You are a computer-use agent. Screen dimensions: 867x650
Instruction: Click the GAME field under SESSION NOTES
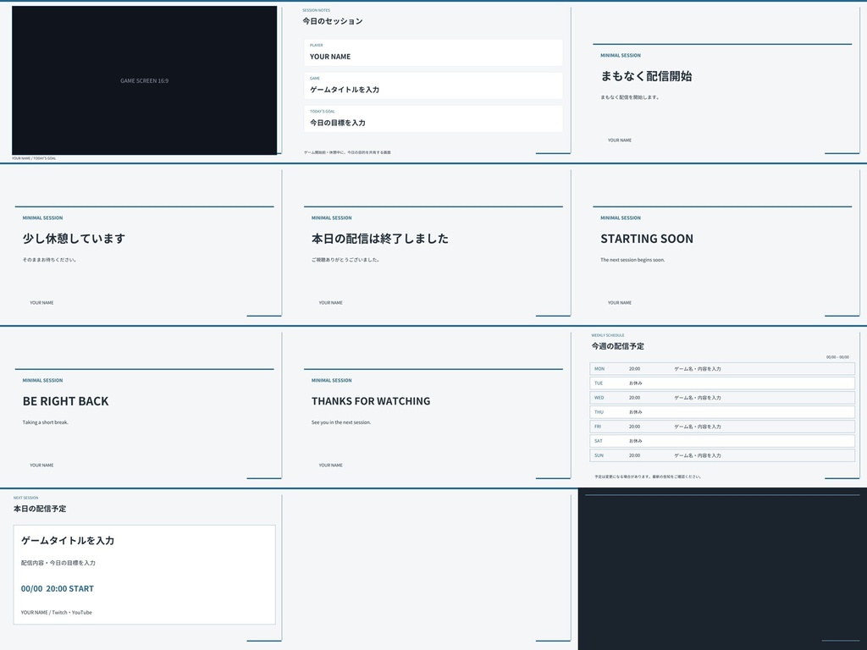click(433, 85)
